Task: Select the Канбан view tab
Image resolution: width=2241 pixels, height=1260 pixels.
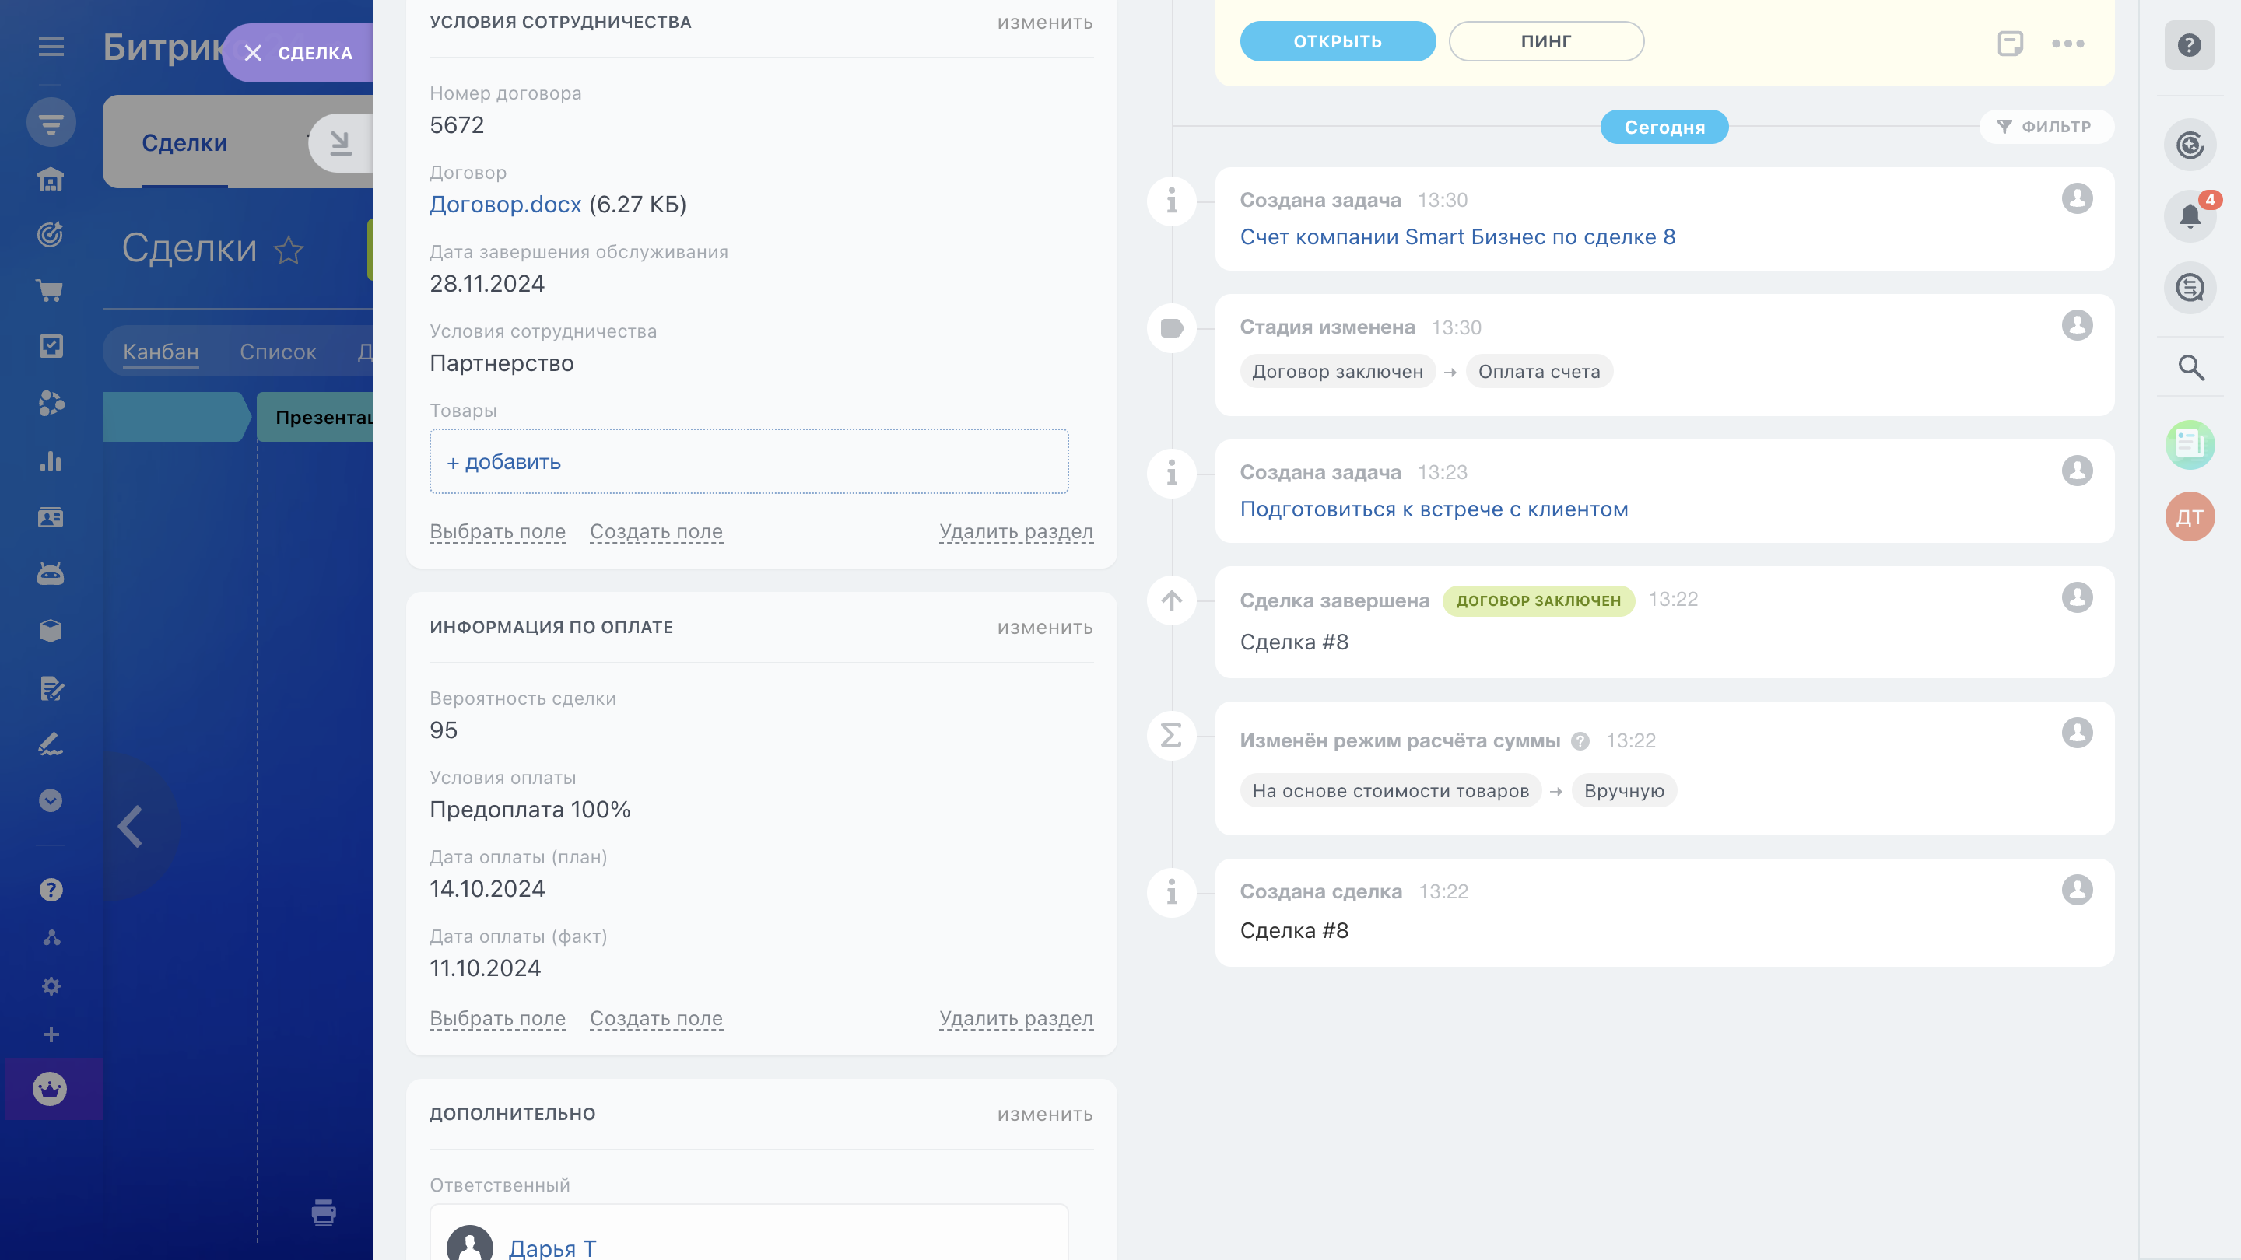Action: 161,352
